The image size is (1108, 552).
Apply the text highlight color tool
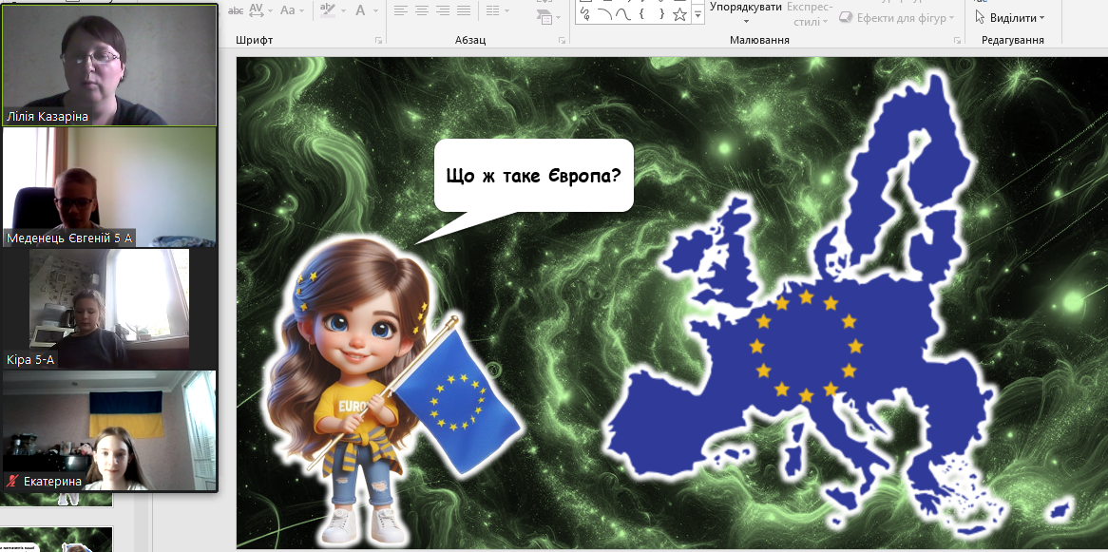[327, 10]
